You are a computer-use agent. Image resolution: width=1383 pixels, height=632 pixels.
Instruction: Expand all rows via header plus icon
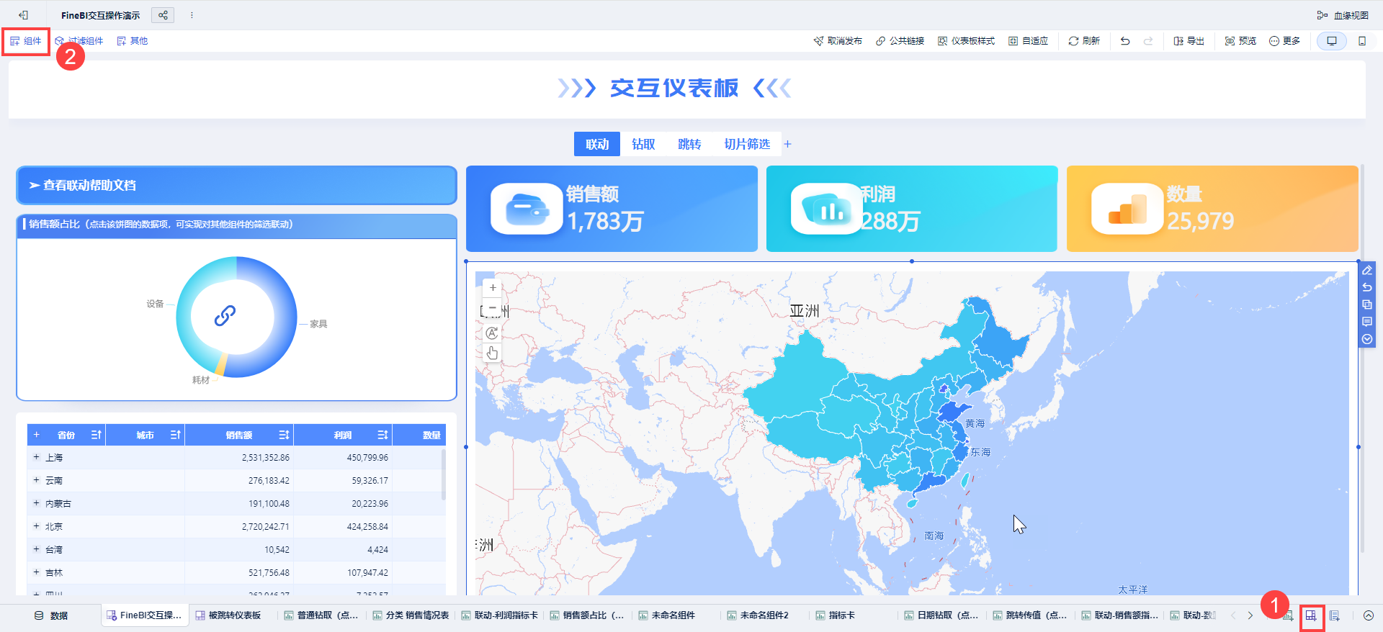click(x=36, y=435)
